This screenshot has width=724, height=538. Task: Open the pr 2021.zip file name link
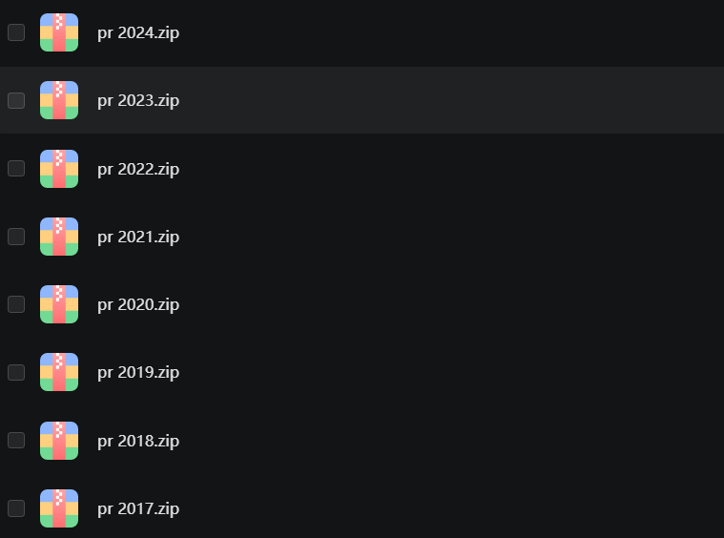(138, 237)
